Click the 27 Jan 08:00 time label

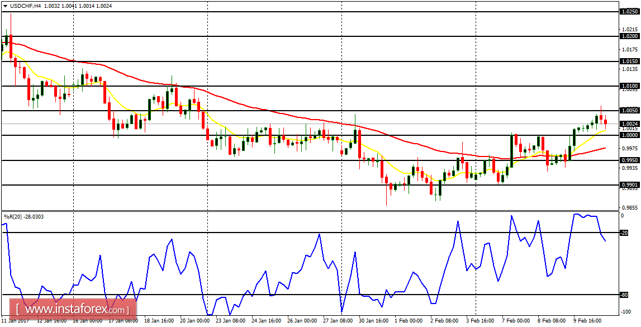pyautogui.click(x=337, y=321)
